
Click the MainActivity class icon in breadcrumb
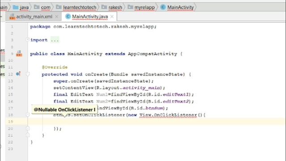[x=163, y=7]
